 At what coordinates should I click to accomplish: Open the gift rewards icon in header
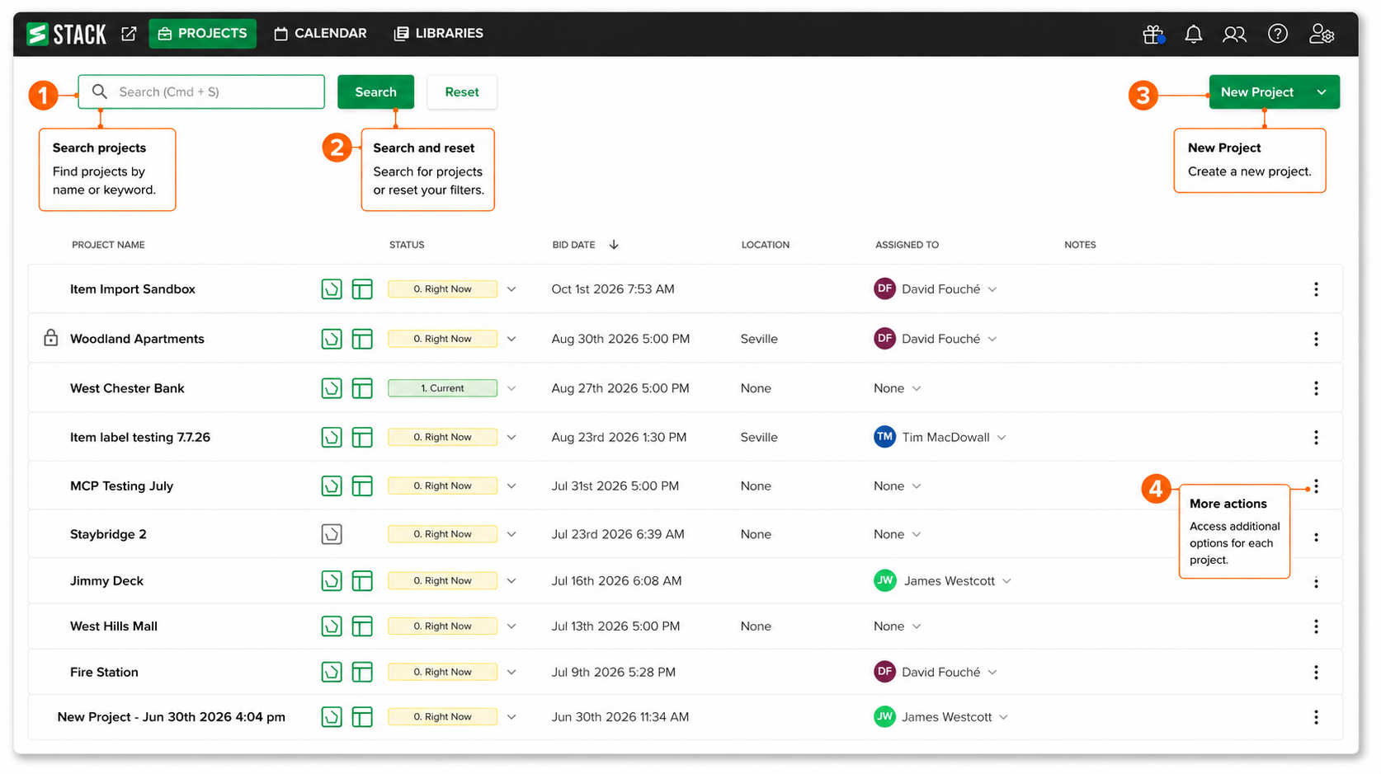coord(1152,34)
